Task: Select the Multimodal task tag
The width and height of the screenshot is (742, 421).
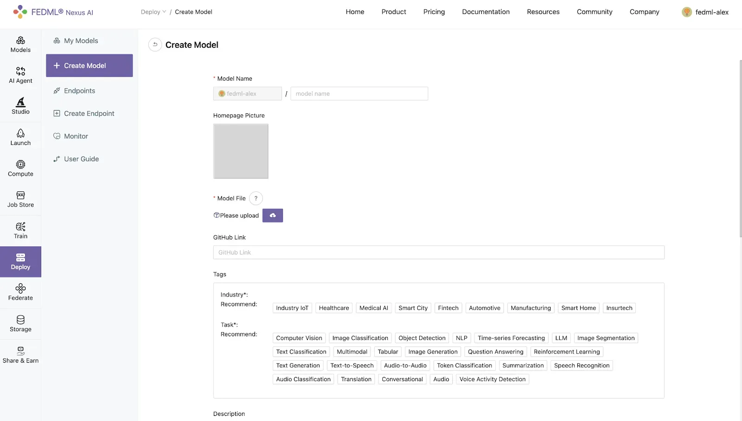Action: (x=352, y=352)
